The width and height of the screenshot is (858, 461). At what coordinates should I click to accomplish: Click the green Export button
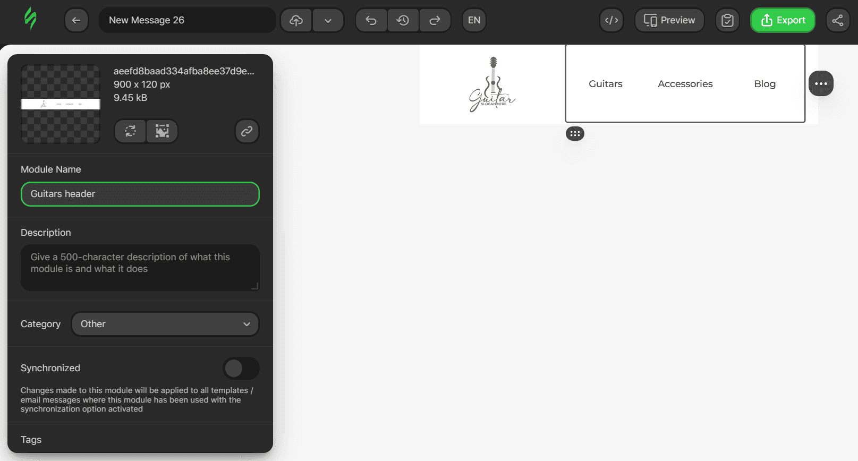[x=783, y=20]
